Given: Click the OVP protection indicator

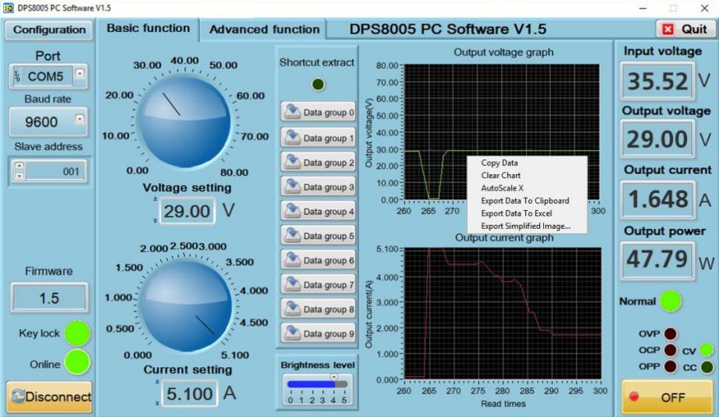Looking at the screenshot, I should click(x=670, y=333).
